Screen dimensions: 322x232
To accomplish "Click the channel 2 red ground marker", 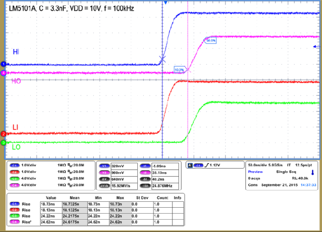I will (x=3, y=134).
